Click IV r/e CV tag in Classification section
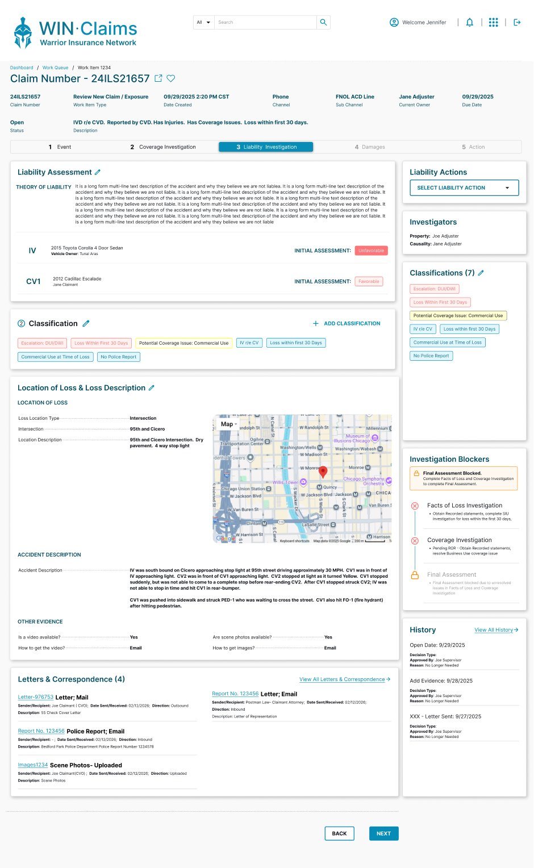 (249, 343)
